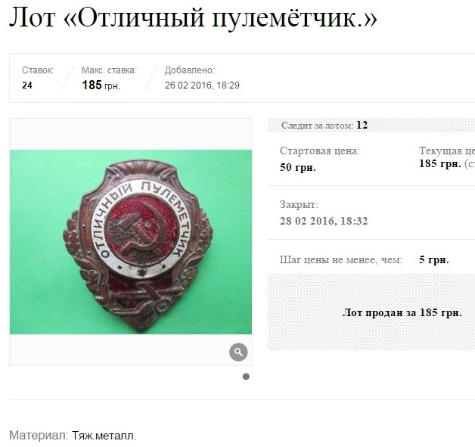Image resolution: width=475 pixels, height=447 pixels.
Task: Select the price step value 5 грн.
Action: coord(434,259)
